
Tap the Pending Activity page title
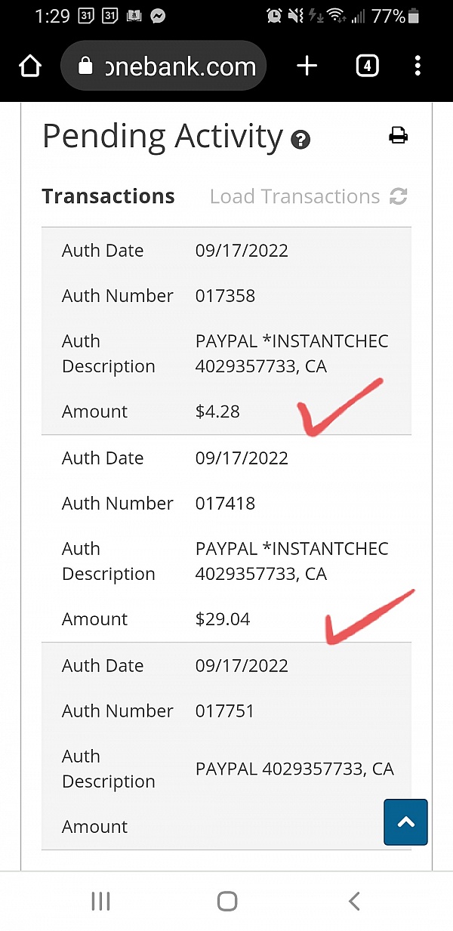tap(162, 137)
